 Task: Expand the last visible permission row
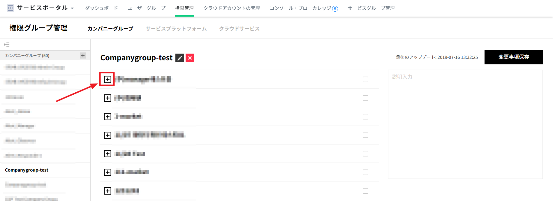pyautogui.click(x=108, y=191)
